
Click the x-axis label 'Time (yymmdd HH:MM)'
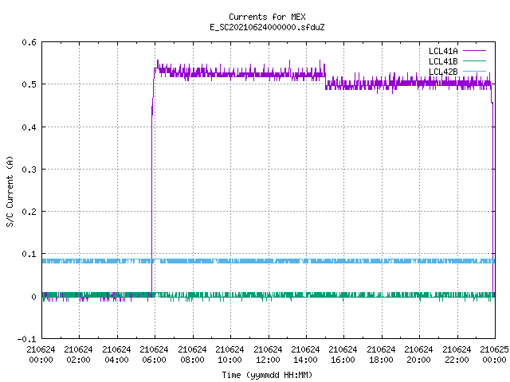267,375
